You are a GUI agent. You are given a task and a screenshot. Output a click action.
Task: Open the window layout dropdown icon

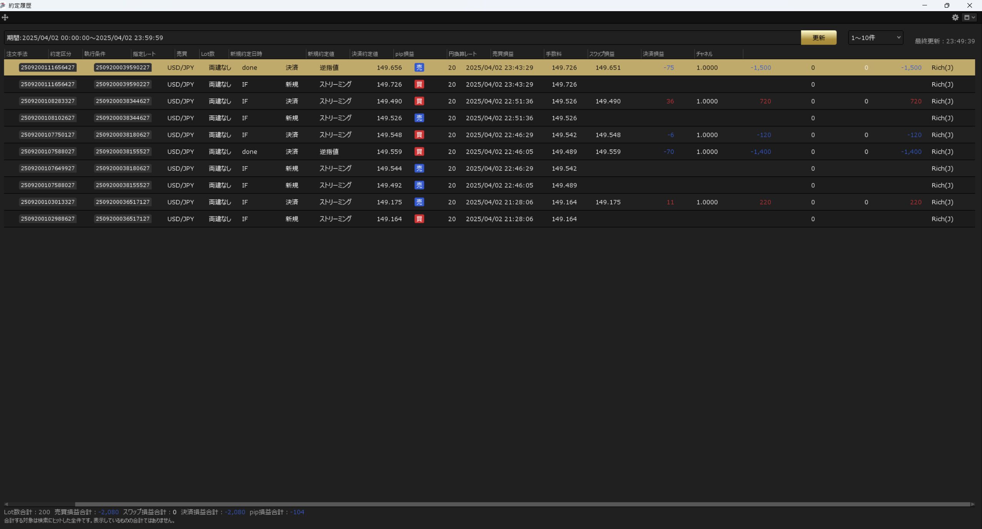[969, 17]
